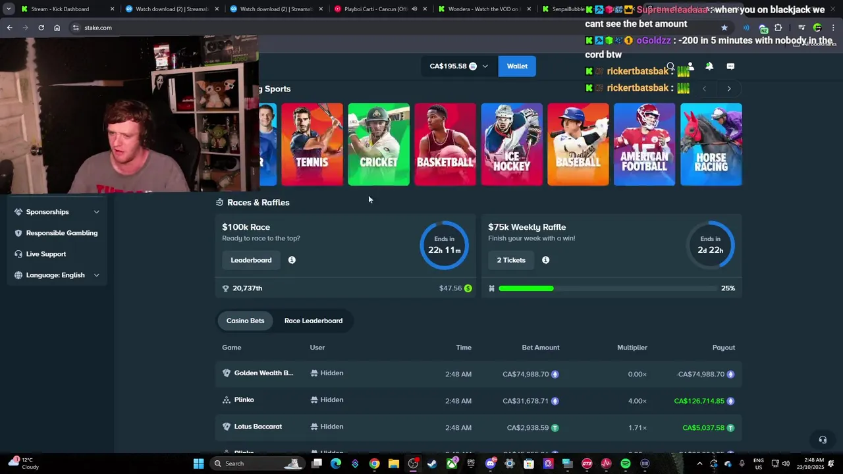Show info icon next to Leaderboard button

[x=292, y=260]
